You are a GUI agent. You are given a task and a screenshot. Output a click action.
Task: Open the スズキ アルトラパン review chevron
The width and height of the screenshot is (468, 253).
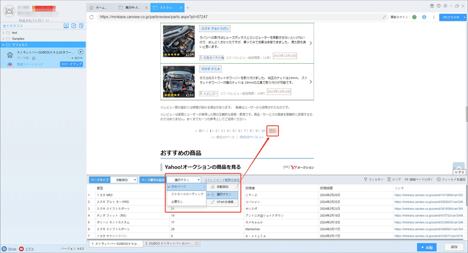(311, 43)
